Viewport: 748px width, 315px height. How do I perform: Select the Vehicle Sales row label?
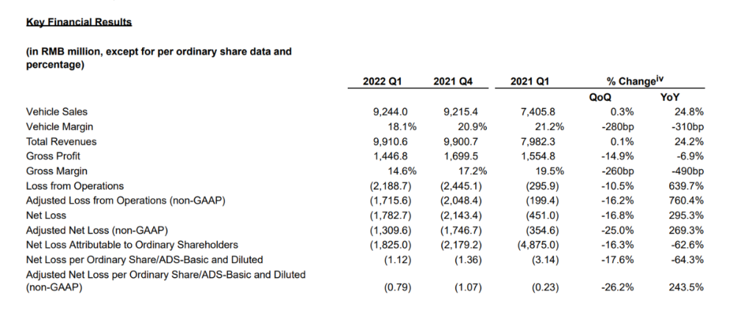[x=57, y=112]
